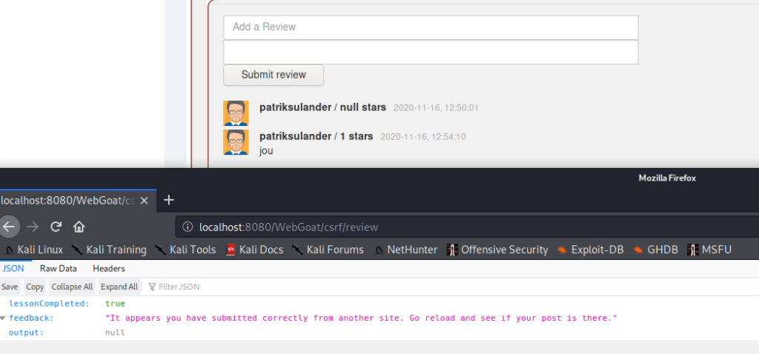Click the Add a Review text field
This screenshot has height=354, width=759.
point(431,27)
